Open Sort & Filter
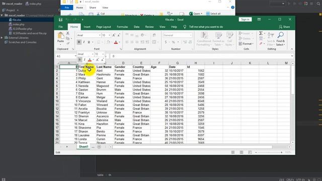 (x=271, y=39)
